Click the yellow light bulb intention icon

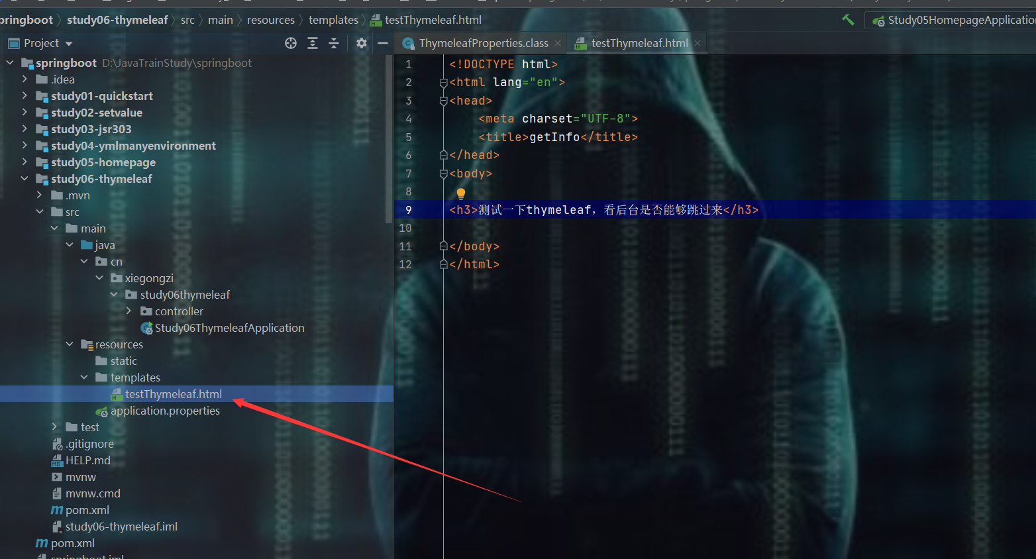tap(461, 193)
